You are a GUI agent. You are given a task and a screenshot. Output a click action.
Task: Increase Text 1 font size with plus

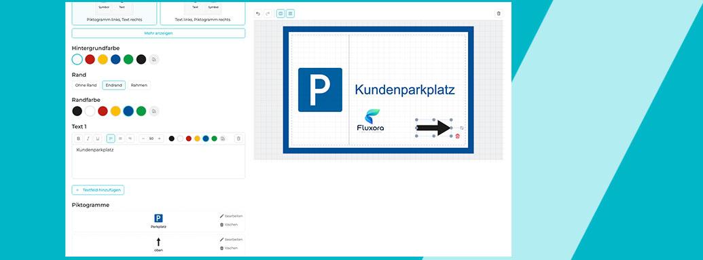[x=159, y=138]
